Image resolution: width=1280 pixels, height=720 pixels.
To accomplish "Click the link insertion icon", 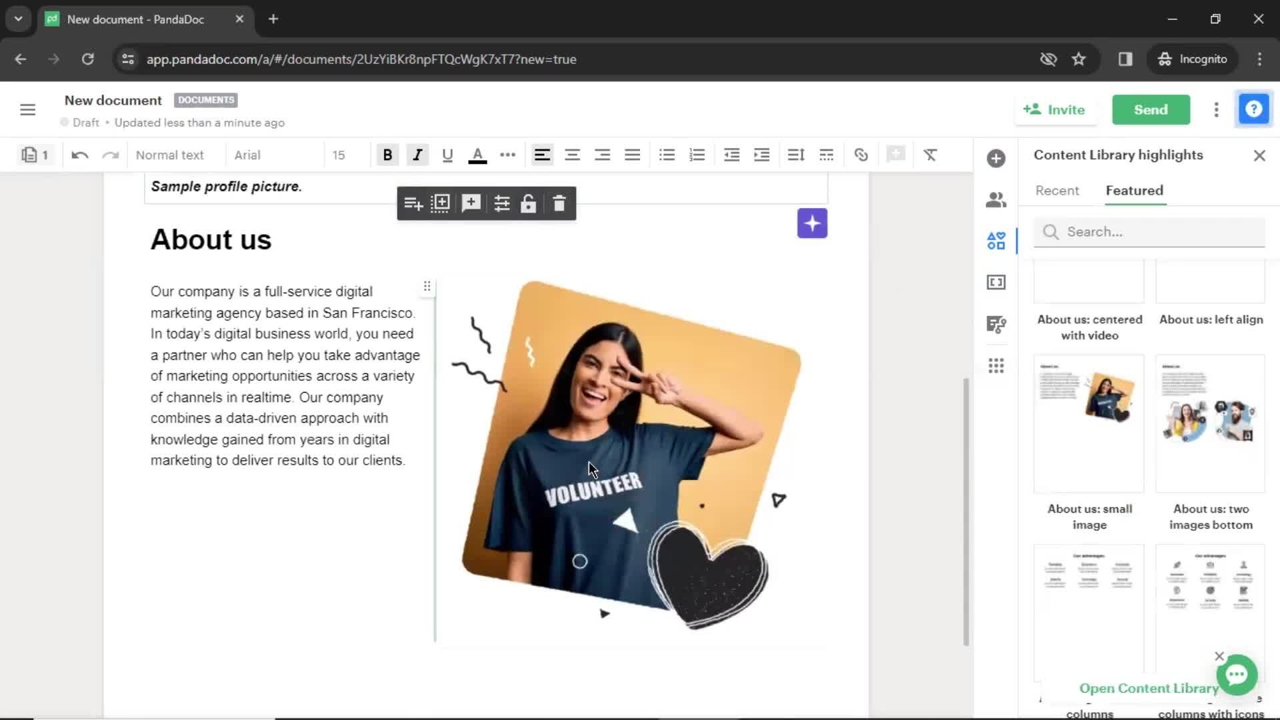I will pos(861,155).
